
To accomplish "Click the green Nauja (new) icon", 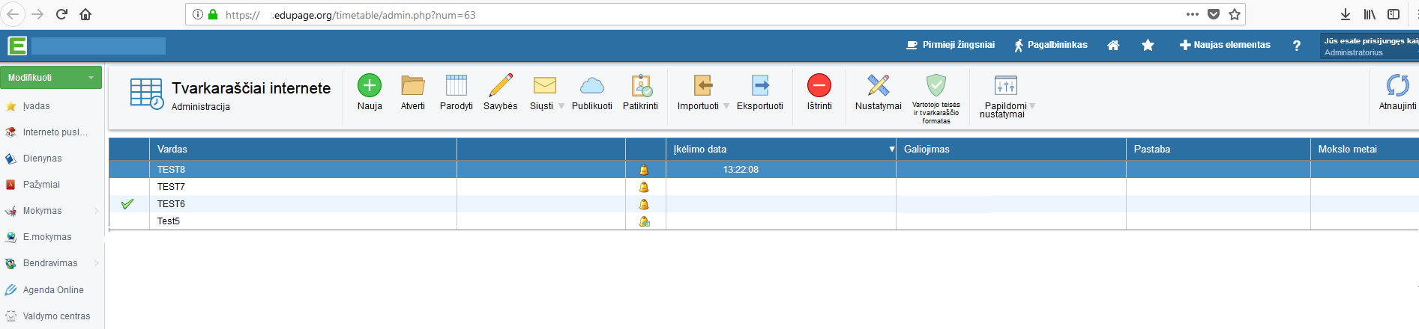I will click(x=369, y=86).
